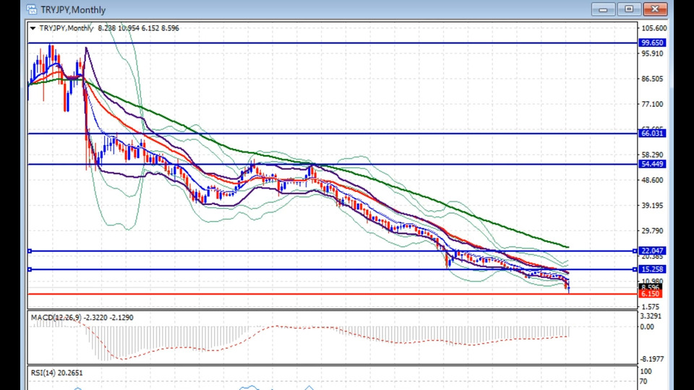The width and height of the screenshot is (694, 390).
Task: Click left handle of the 22.047 line
Action: pyautogui.click(x=30, y=251)
